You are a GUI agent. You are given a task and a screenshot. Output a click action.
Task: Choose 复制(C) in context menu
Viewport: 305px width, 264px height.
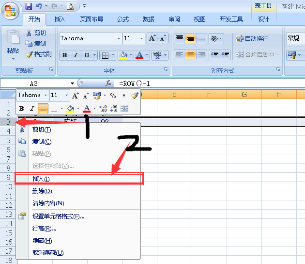(78, 142)
